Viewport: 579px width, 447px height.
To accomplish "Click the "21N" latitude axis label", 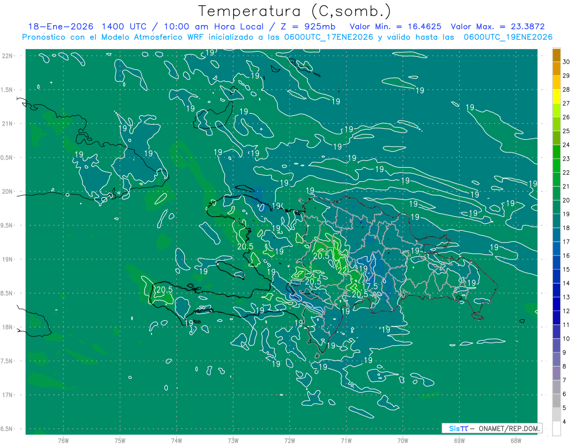I will 7,123.
